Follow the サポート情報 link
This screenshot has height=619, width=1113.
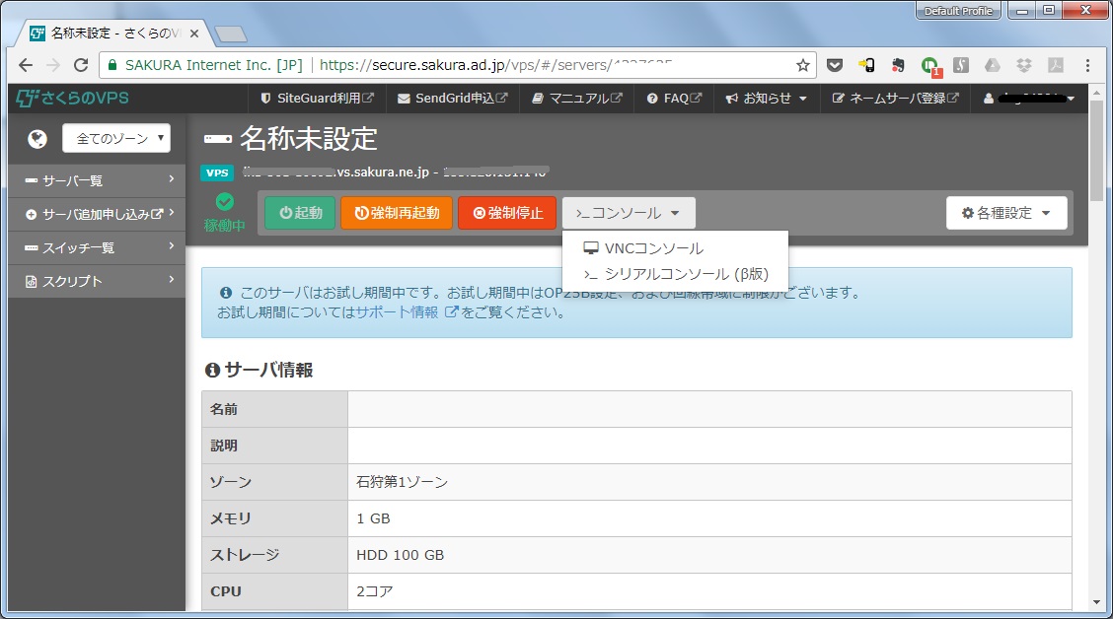click(x=407, y=312)
